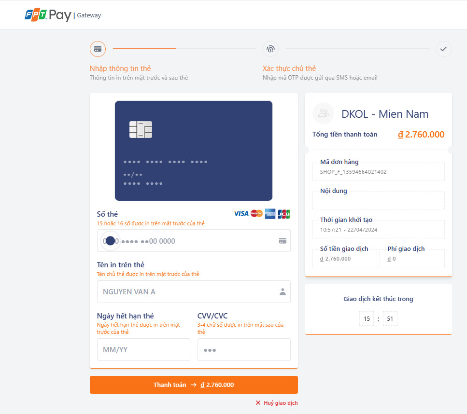
Task: Click the person icon in name field
Action: pyautogui.click(x=283, y=292)
